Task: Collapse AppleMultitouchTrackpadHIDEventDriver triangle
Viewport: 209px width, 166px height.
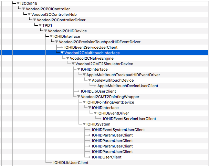Action: (84, 75)
